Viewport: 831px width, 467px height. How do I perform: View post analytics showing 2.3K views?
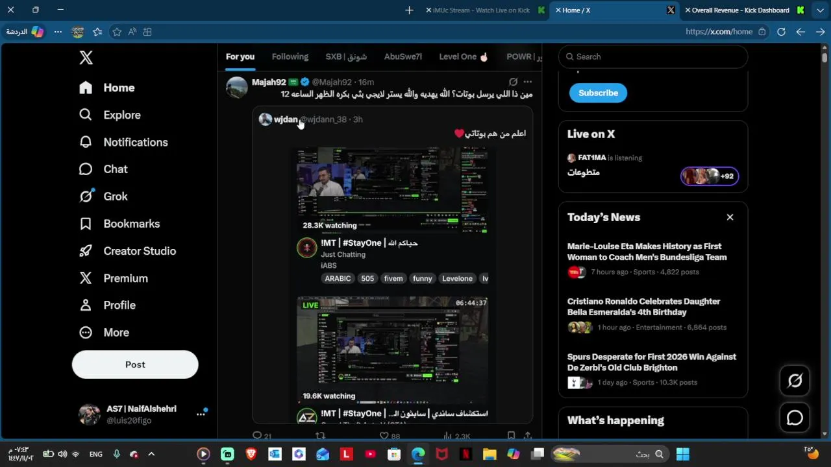pyautogui.click(x=456, y=436)
